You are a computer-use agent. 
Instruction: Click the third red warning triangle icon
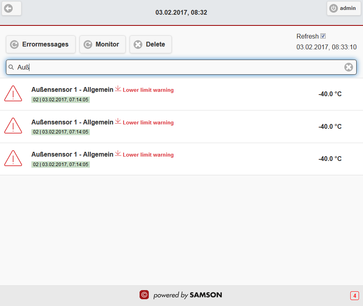[13, 159]
